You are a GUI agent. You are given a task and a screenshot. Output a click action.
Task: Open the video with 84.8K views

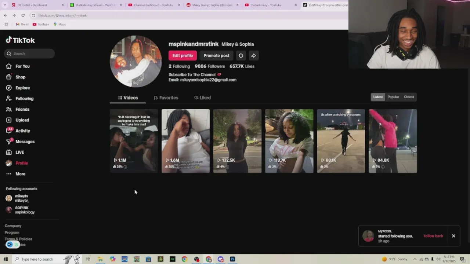(x=393, y=141)
